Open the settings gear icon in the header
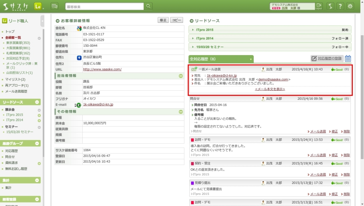The width and height of the screenshot is (364, 206). [x=350, y=6]
